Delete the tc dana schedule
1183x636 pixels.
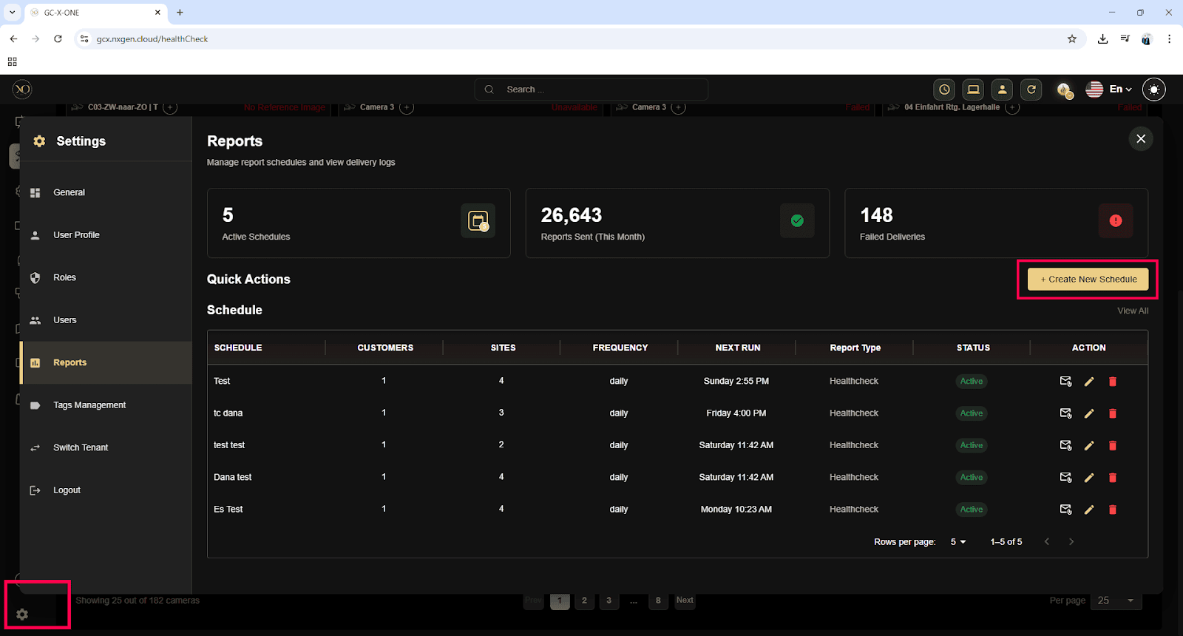click(x=1112, y=413)
